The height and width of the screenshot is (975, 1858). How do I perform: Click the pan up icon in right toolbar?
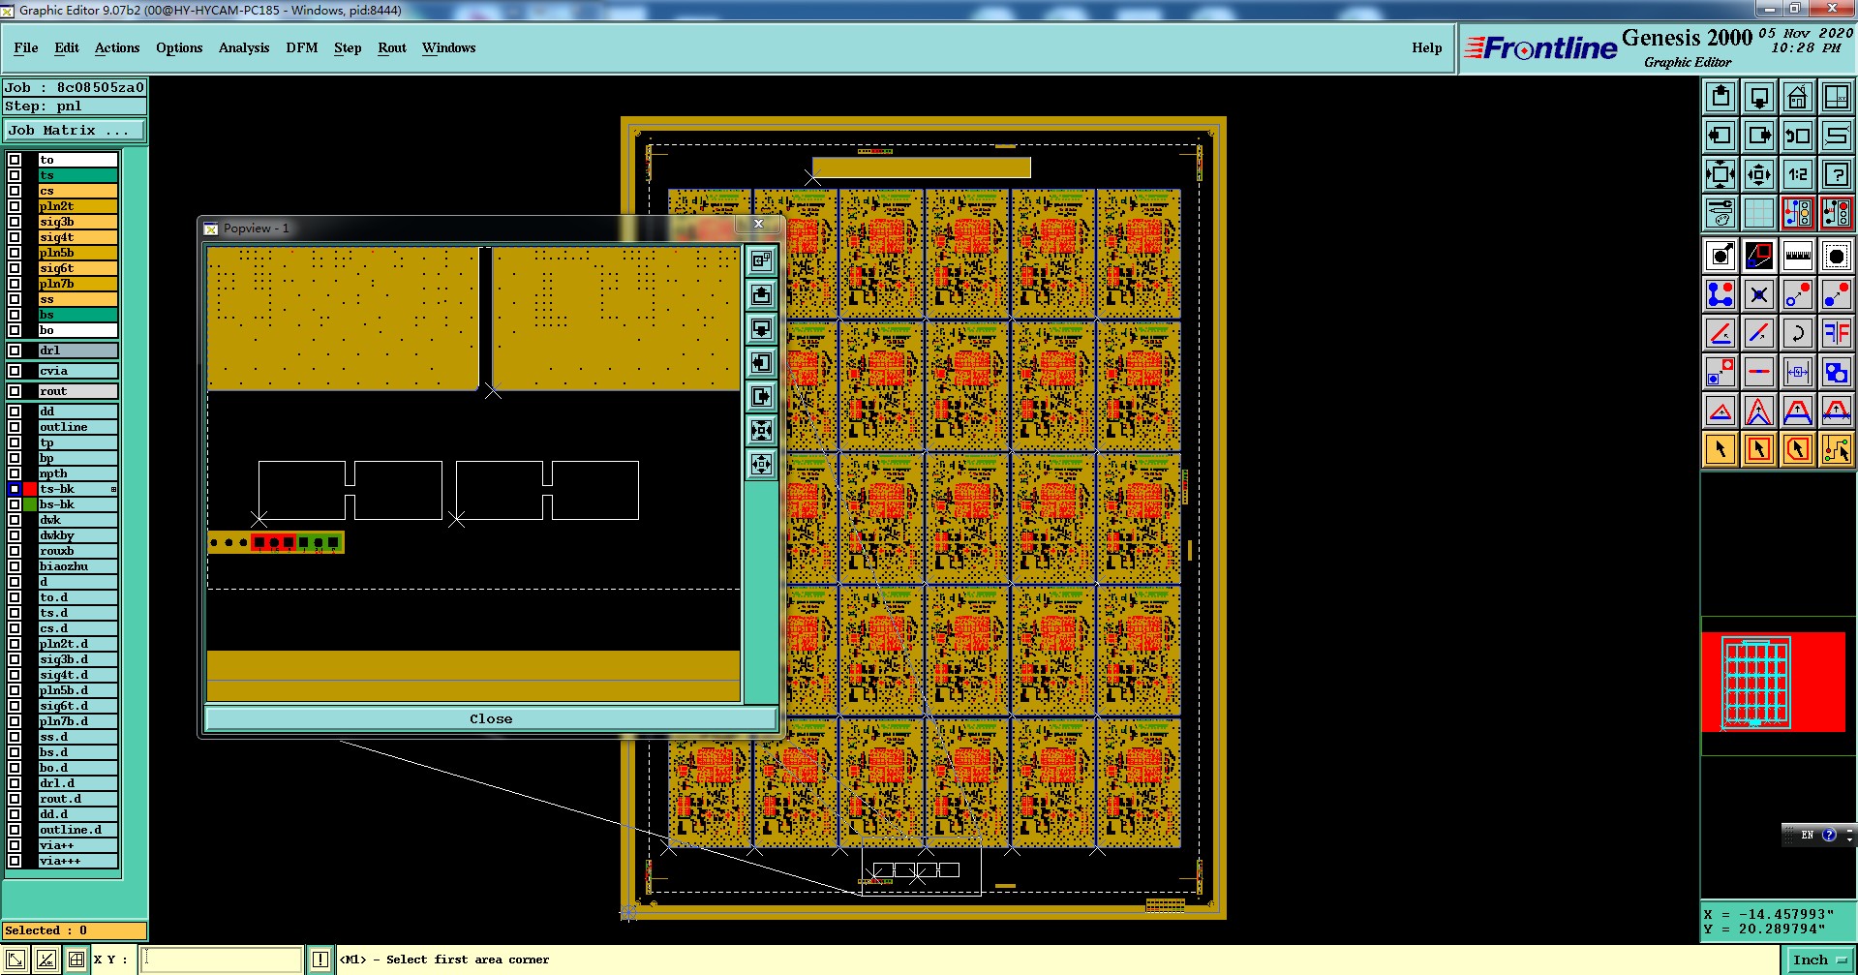[1721, 97]
